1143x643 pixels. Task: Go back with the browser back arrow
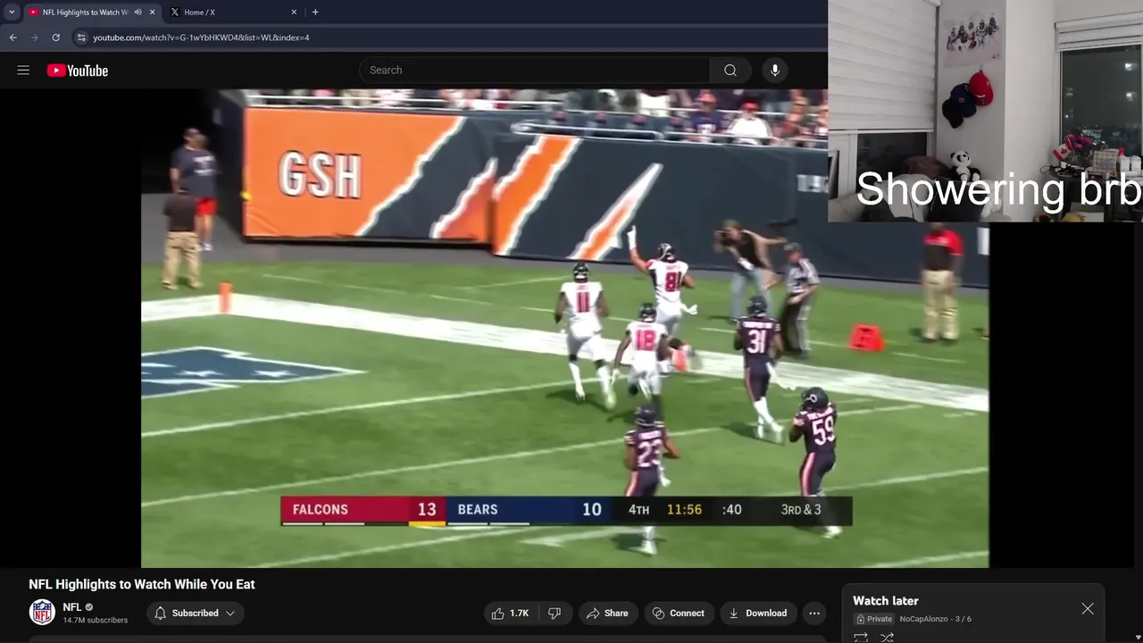13,38
